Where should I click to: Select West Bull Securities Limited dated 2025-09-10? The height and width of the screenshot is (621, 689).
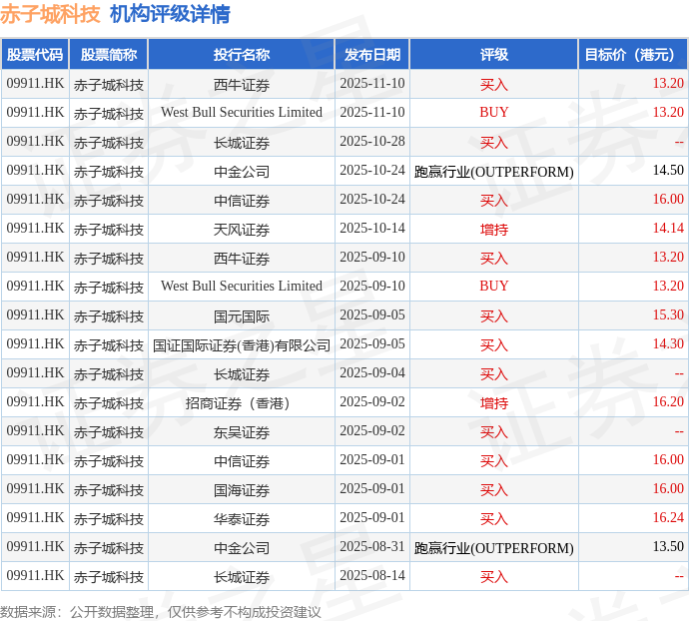[x=242, y=287]
